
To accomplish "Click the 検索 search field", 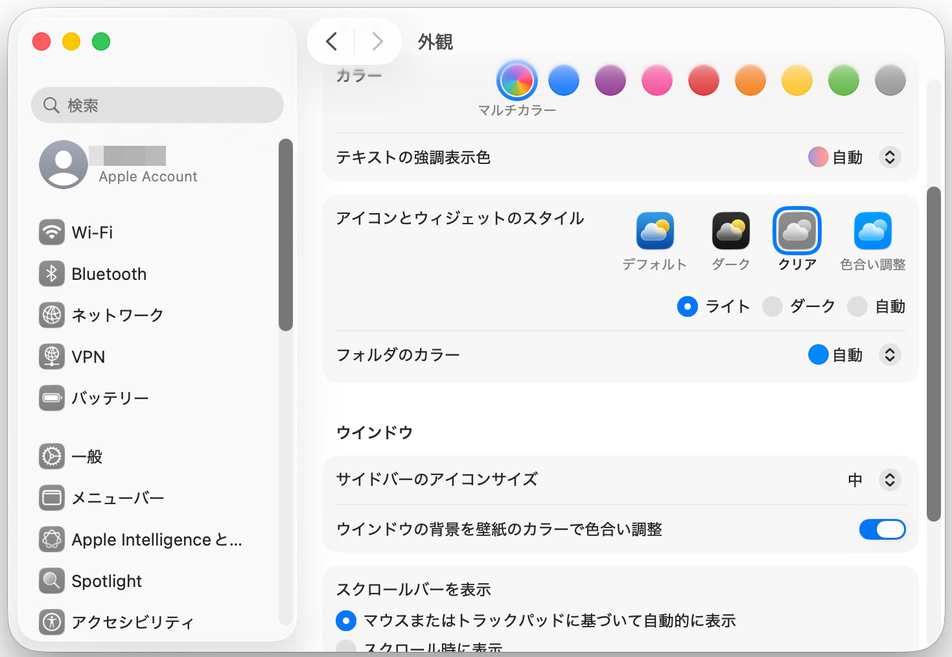I will pos(157,105).
